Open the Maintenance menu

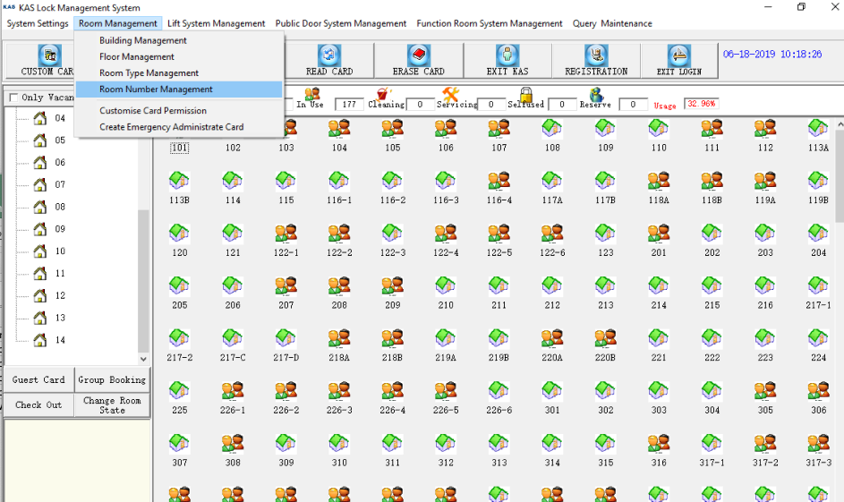627,23
